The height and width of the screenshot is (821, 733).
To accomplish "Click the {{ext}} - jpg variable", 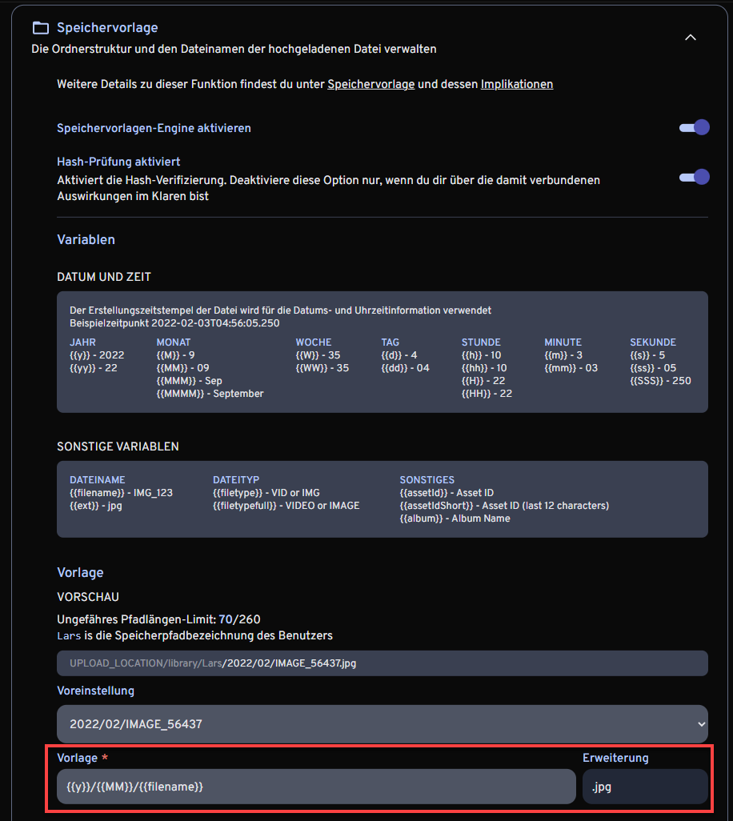I will coord(96,506).
